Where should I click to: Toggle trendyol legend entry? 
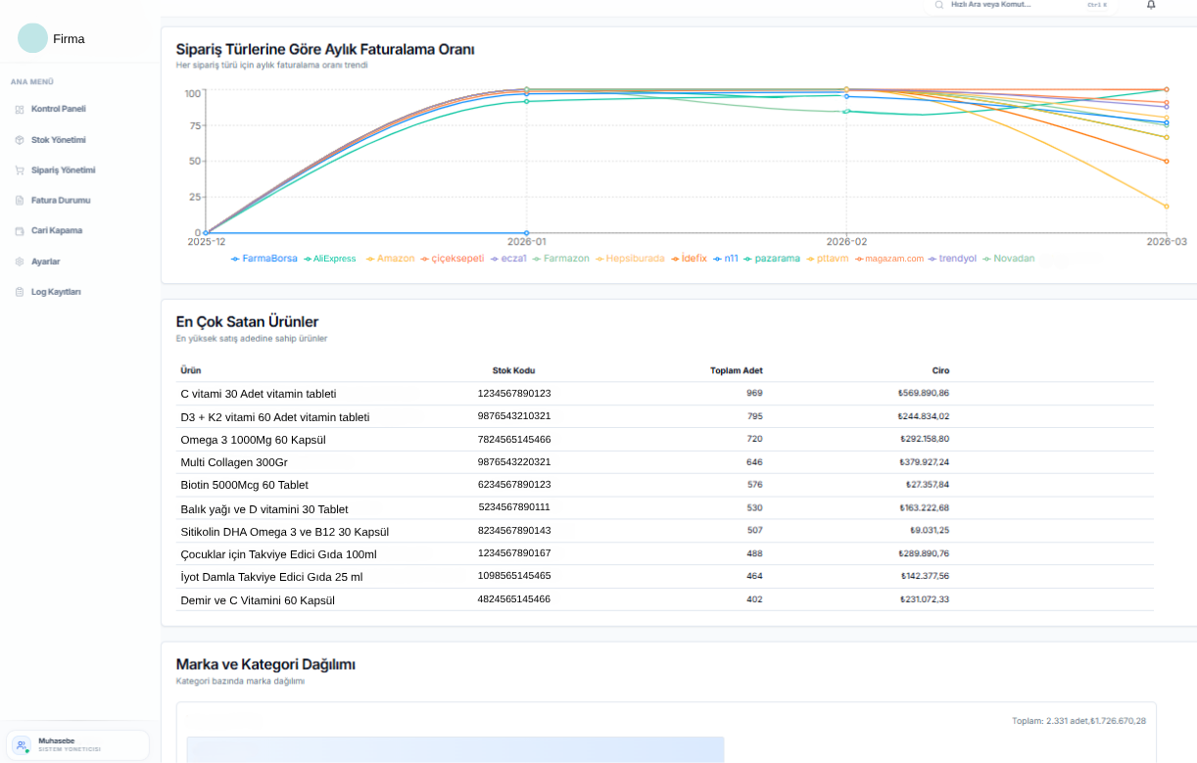pos(952,259)
